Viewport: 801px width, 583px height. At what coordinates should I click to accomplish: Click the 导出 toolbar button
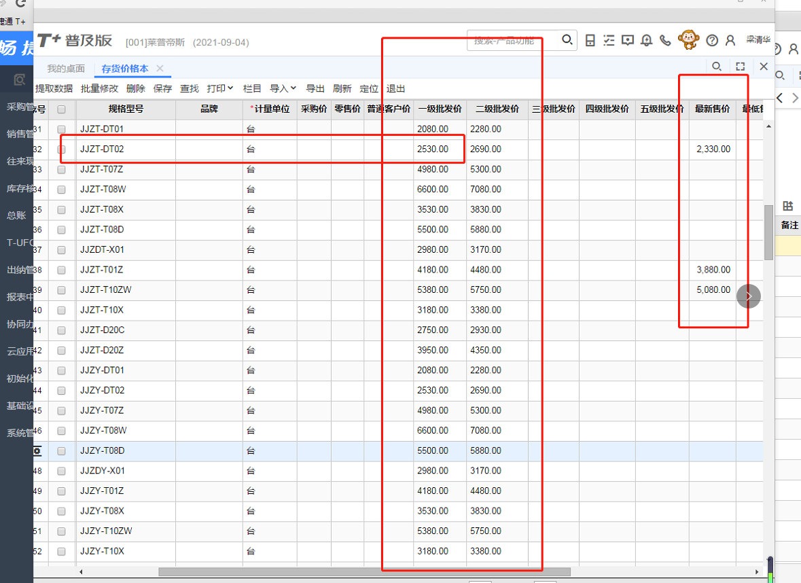[315, 88]
